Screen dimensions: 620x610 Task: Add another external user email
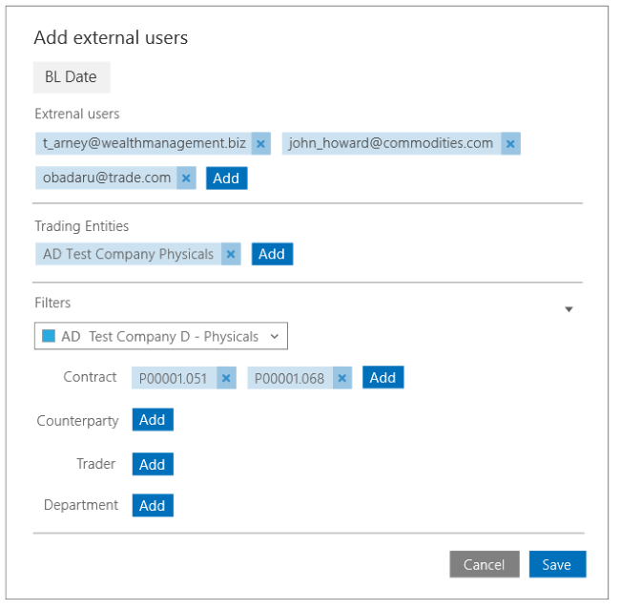click(x=227, y=179)
